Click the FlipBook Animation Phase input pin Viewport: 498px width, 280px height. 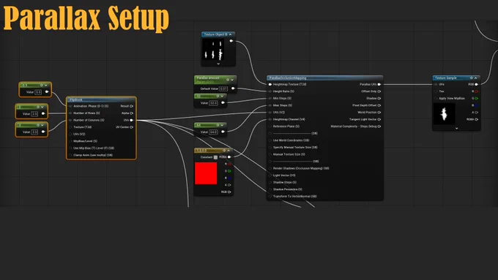click(x=70, y=106)
